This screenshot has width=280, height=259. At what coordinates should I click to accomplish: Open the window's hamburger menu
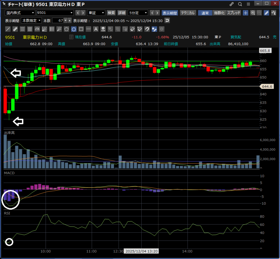click(x=248, y=4)
